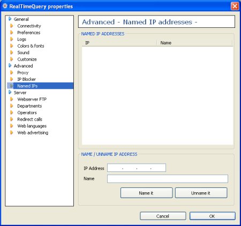This screenshot has height=226, width=241.
Task: Sort list by the IP column header
Action: 119,43
